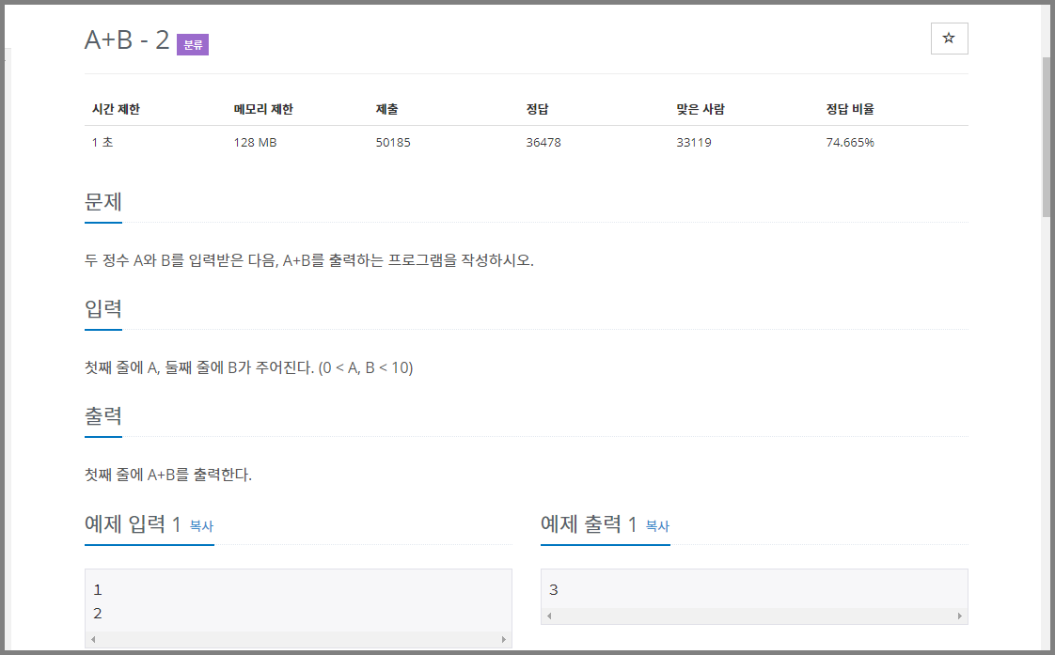1055x655 pixels.
Task: Click the time limit value 1 초
Action: (102, 142)
